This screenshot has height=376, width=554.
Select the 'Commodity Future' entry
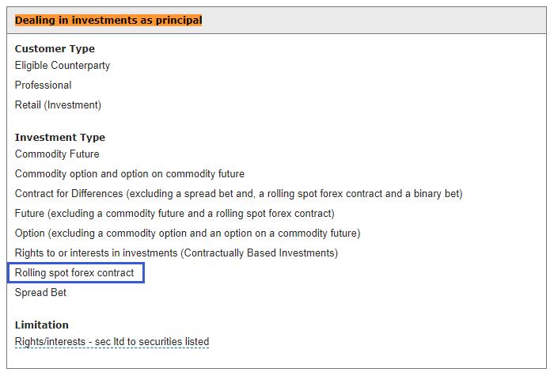(x=57, y=154)
